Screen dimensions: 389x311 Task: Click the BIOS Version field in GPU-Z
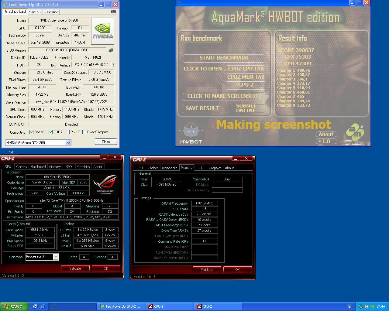[x=67, y=50]
